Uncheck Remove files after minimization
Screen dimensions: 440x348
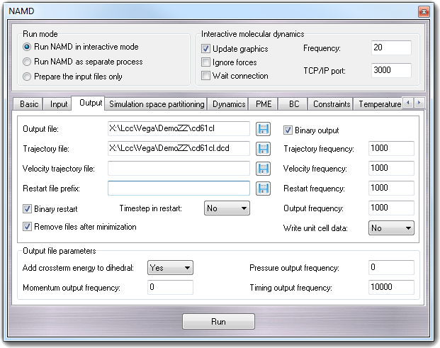point(28,227)
